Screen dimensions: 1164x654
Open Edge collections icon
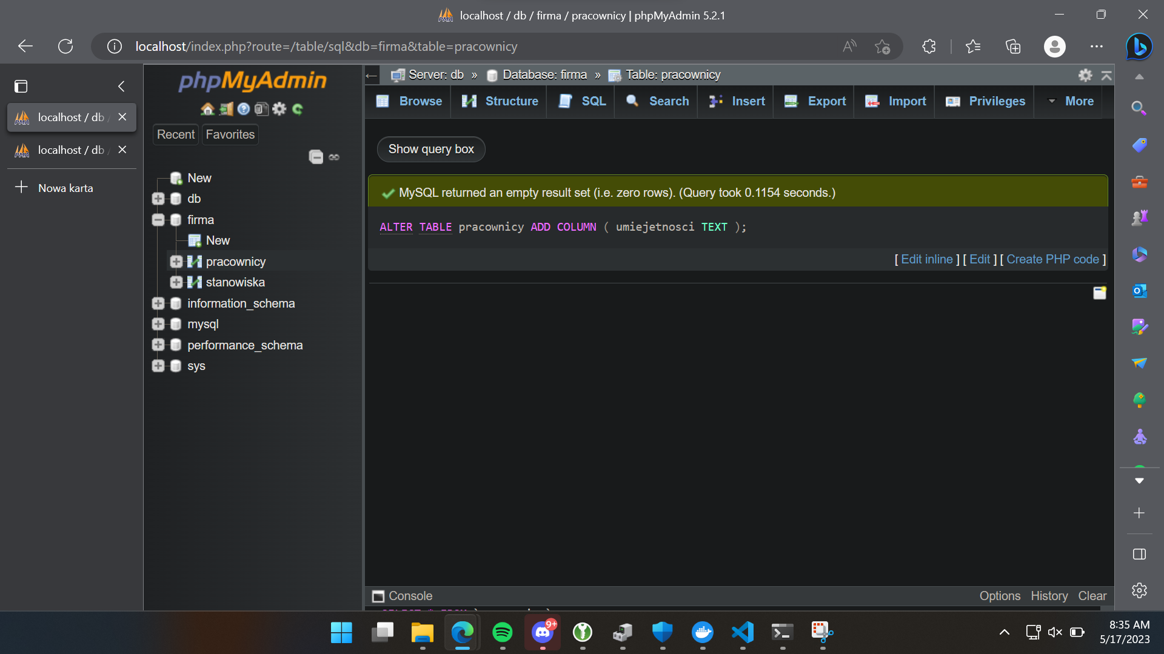[x=1013, y=47]
